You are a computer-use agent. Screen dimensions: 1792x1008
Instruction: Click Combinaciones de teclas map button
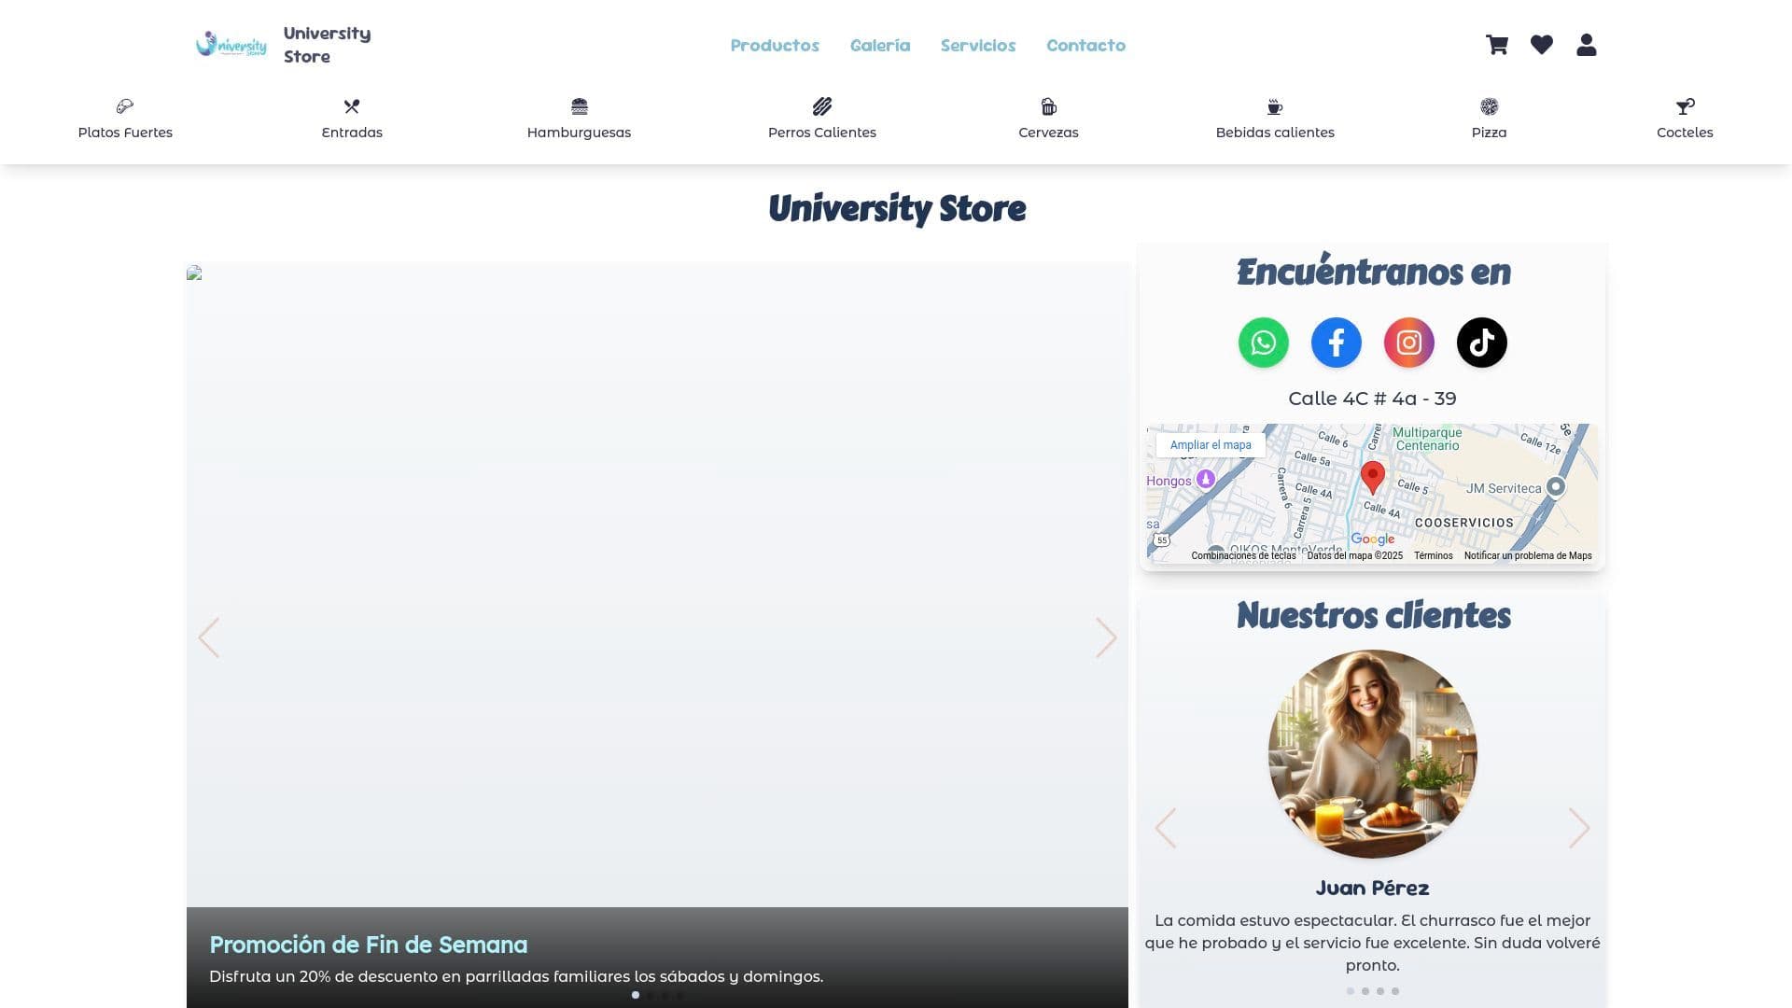[1243, 555]
